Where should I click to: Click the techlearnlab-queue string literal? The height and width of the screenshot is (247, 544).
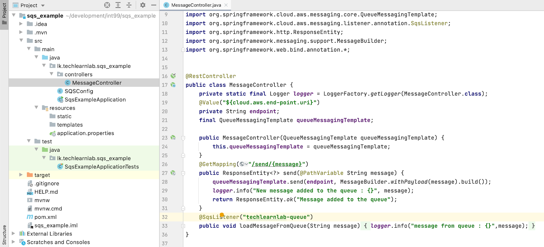tap(276, 217)
